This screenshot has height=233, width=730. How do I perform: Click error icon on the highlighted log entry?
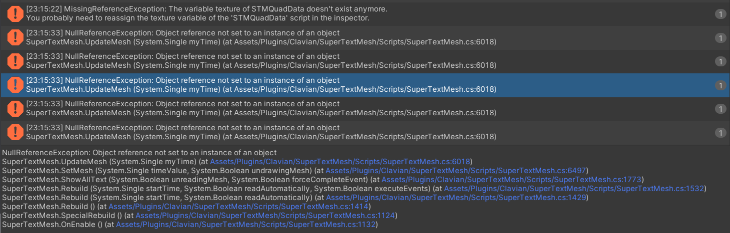(x=15, y=85)
